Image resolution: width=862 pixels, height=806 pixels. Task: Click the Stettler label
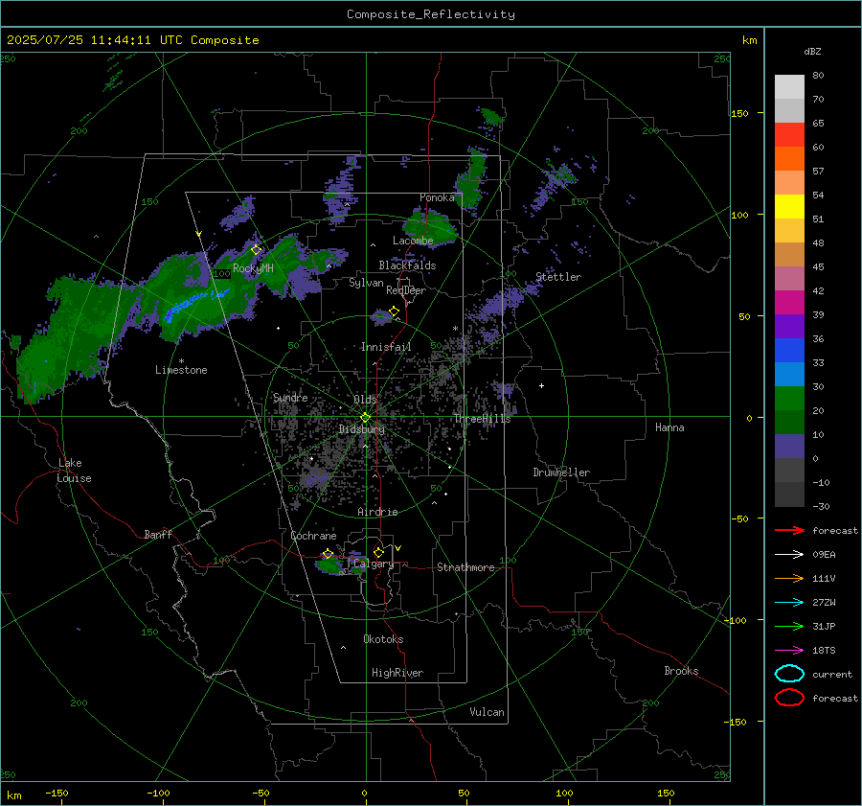tap(558, 277)
